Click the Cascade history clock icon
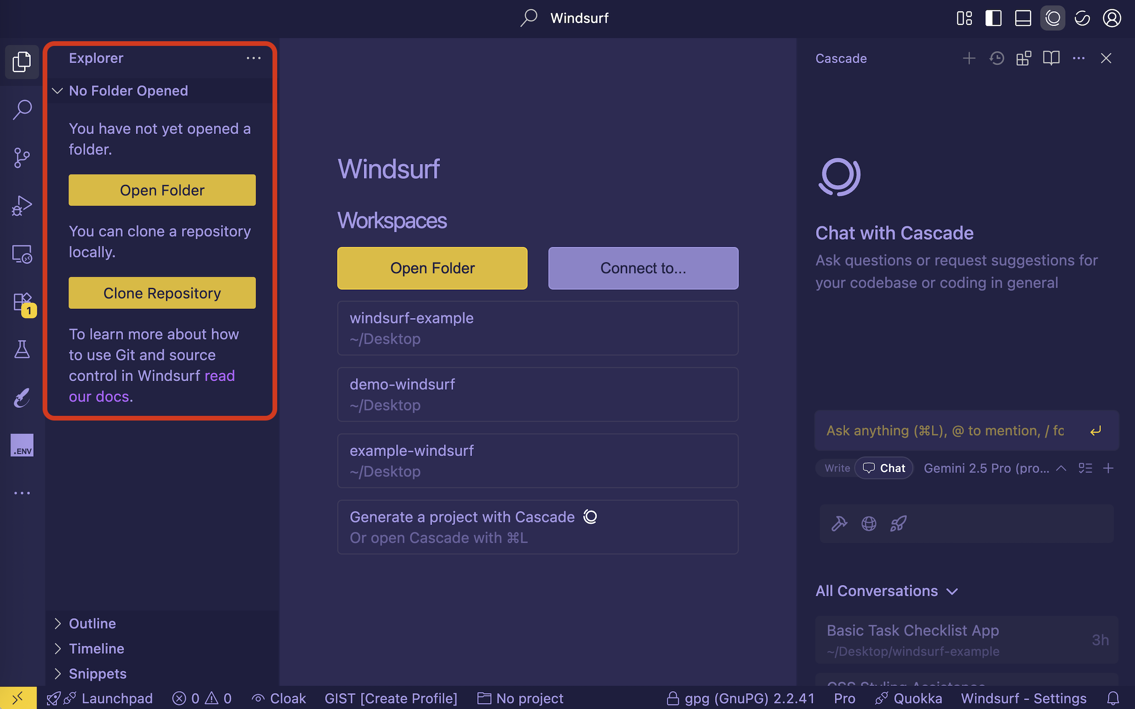The width and height of the screenshot is (1135, 709). (x=996, y=58)
